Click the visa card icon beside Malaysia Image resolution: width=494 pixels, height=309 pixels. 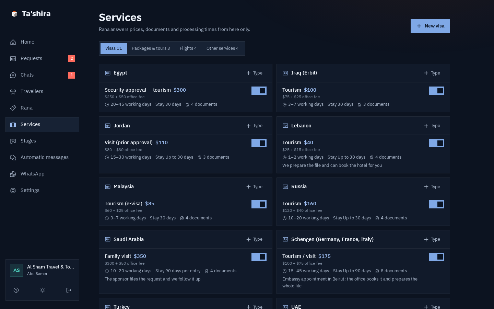click(108, 187)
